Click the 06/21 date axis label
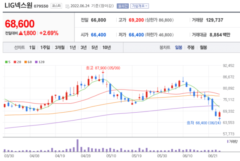The height and width of the screenshot is (161, 240). click(x=213, y=156)
